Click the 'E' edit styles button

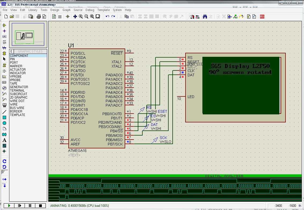[11, 51]
